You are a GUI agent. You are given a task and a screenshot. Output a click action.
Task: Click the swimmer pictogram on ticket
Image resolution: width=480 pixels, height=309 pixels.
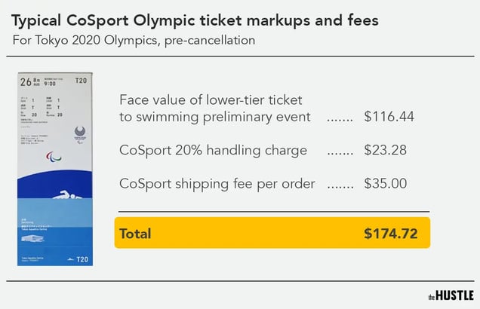tap(66, 194)
